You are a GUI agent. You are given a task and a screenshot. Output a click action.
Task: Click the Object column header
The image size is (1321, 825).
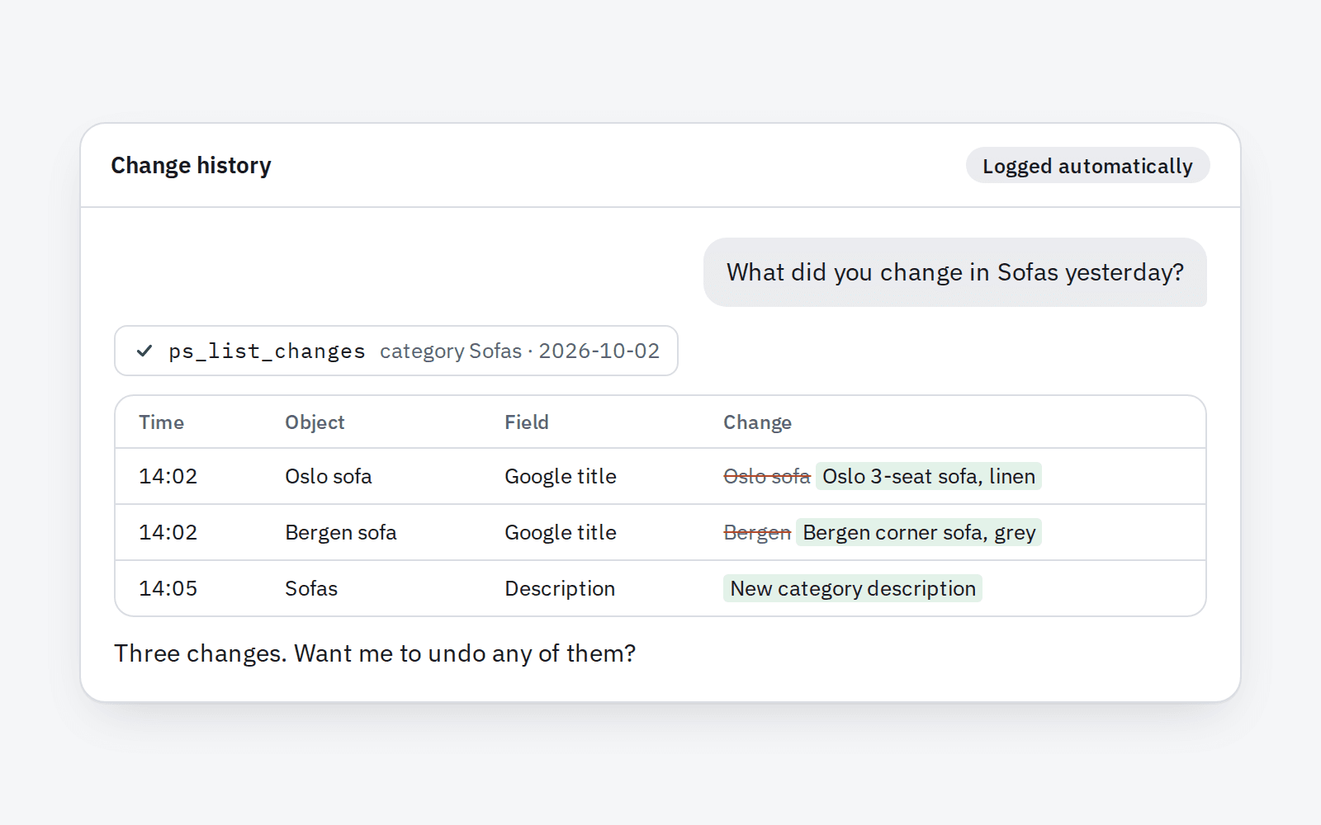coord(315,422)
